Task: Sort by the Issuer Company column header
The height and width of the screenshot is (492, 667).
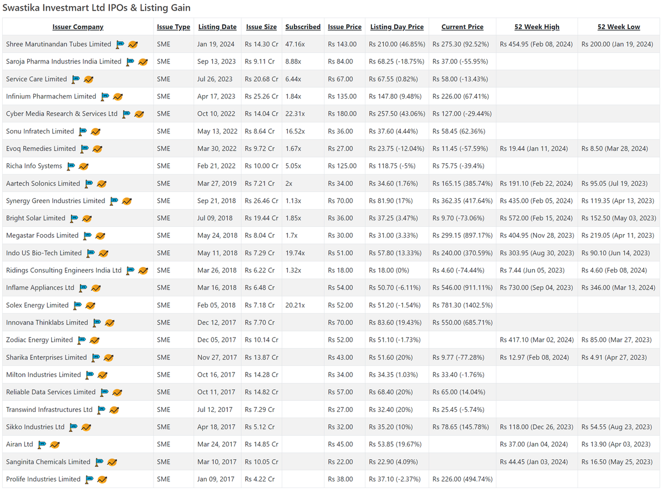Action: click(78, 27)
